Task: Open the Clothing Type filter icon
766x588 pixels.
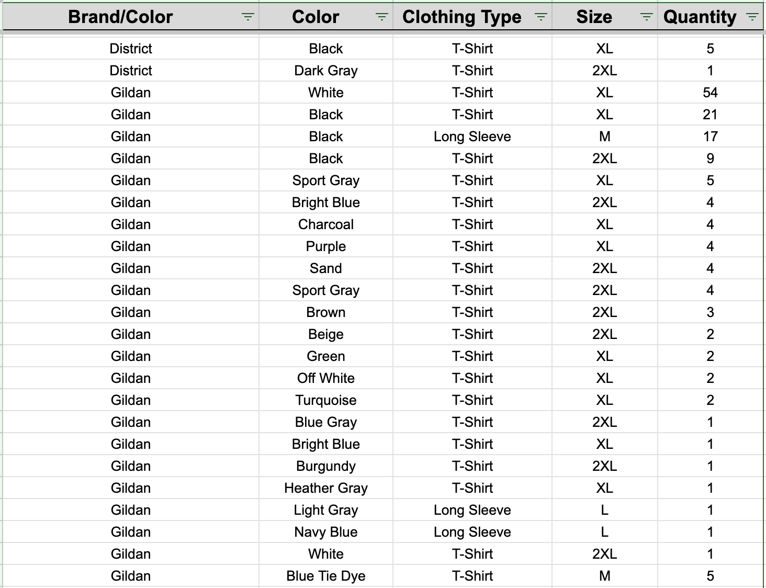Action: point(541,17)
